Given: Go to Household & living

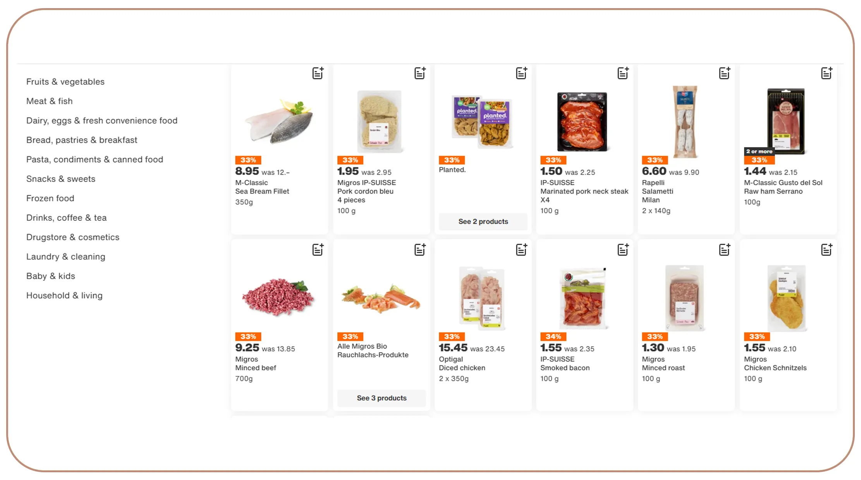Looking at the screenshot, I should [x=64, y=295].
